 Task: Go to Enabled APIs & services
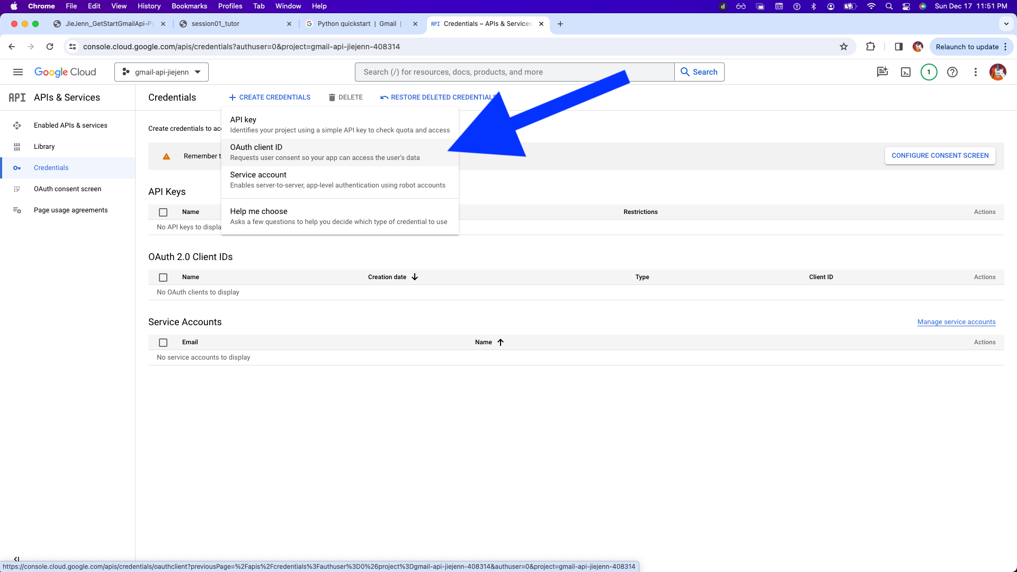(x=67, y=126)
